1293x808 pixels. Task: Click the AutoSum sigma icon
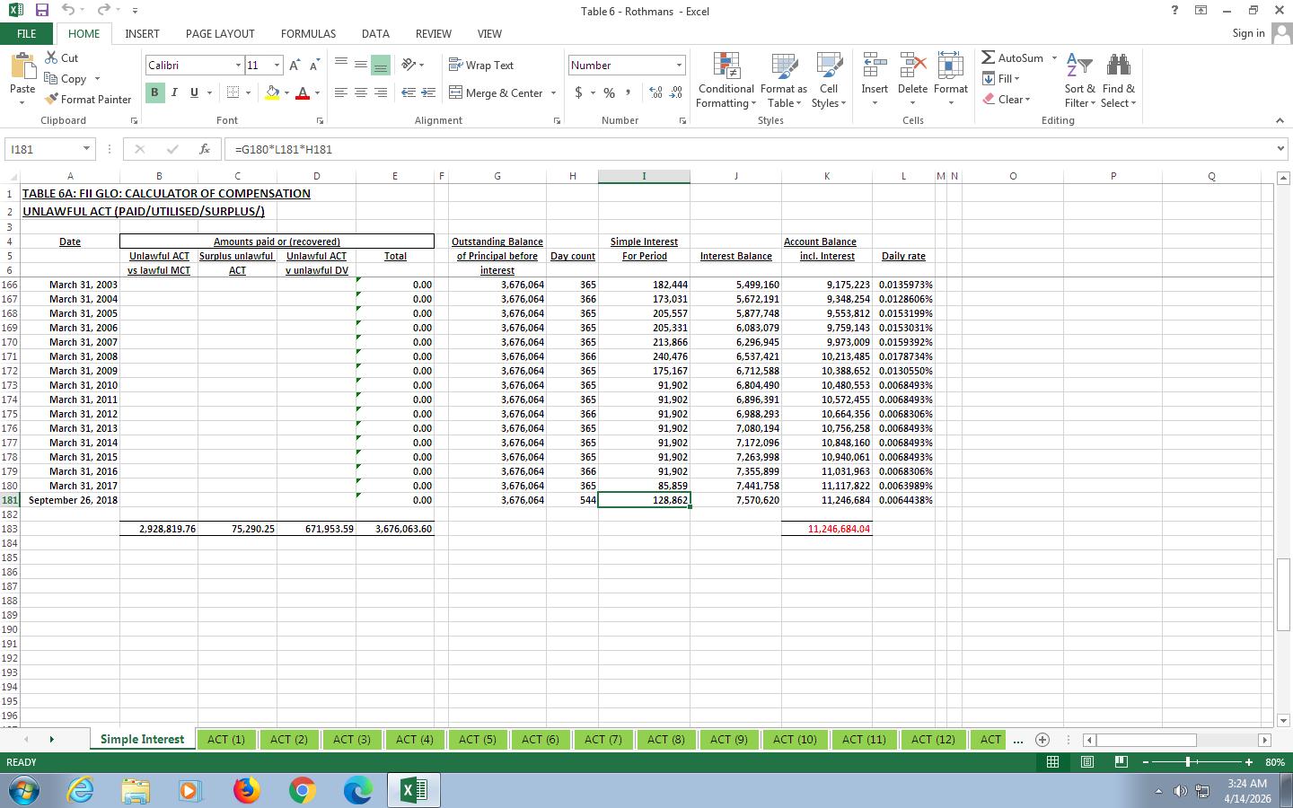[x=989, y=57]
